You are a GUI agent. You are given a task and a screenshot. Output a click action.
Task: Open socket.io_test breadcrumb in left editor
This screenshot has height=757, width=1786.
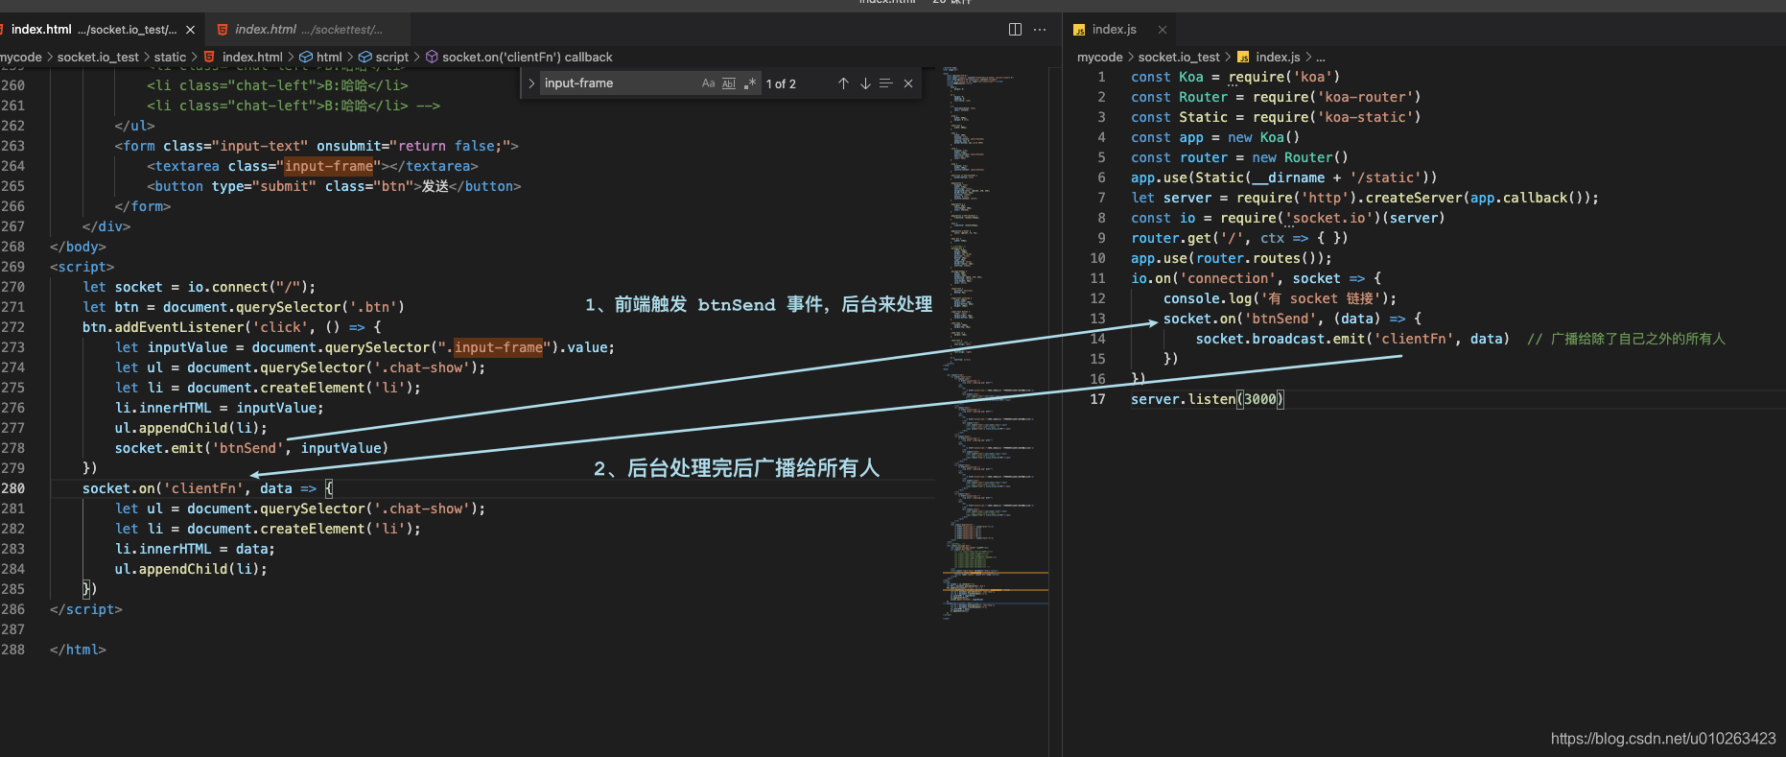tap(98, 57)
